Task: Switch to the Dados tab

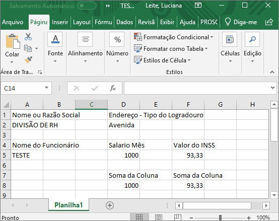Action: pos(124,22)
